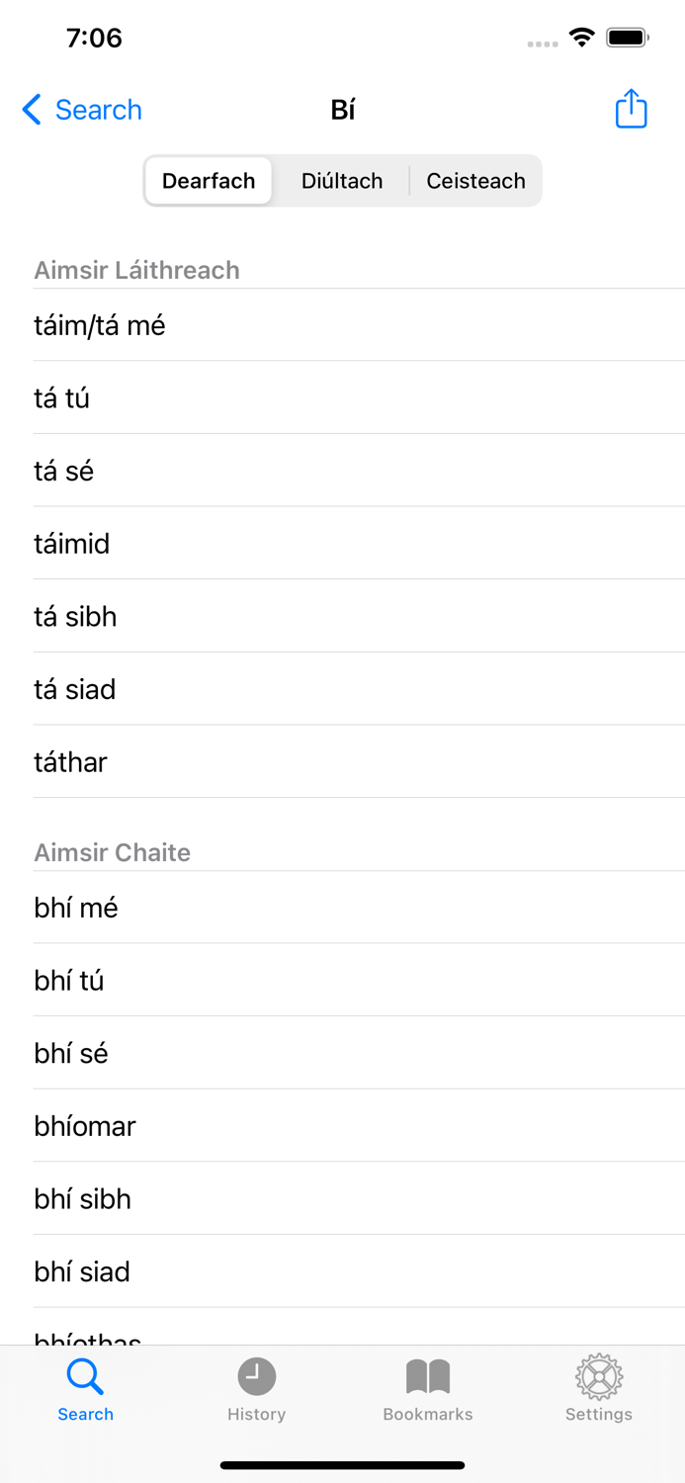685x1483 pixels.
Task: Switch to the History tab
Action: tap(256, 1389)
